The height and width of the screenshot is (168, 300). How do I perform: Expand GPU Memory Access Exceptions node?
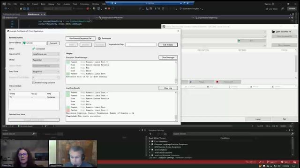[x=150, y=147]
